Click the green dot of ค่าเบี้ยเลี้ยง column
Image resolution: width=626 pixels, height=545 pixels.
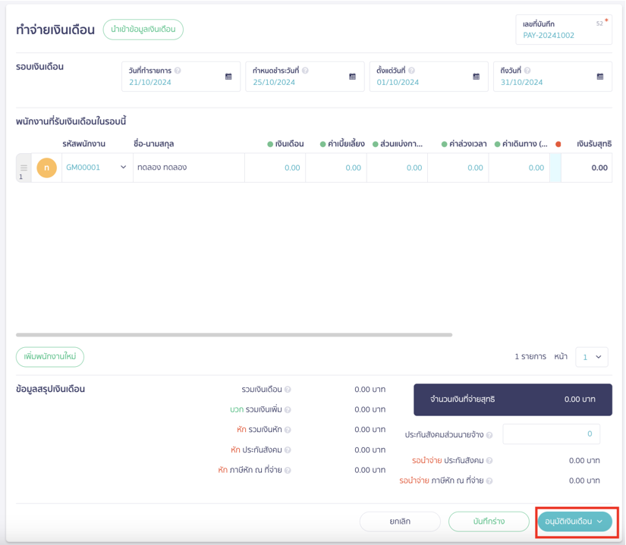323,144
